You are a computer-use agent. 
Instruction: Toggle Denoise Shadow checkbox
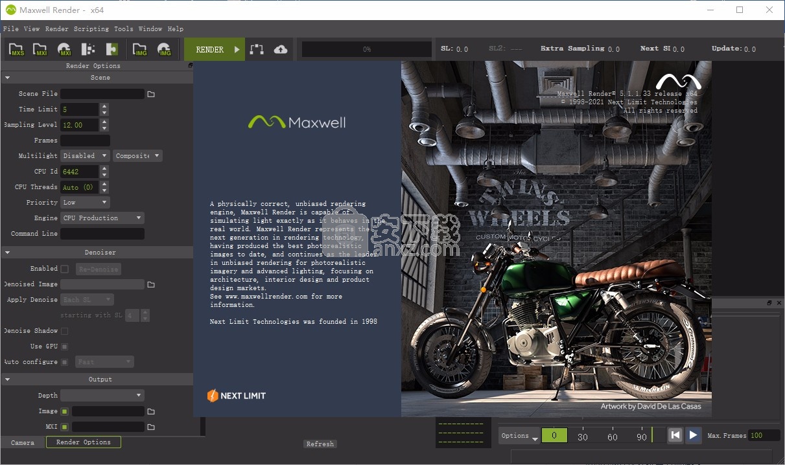[x=64, y=331]
